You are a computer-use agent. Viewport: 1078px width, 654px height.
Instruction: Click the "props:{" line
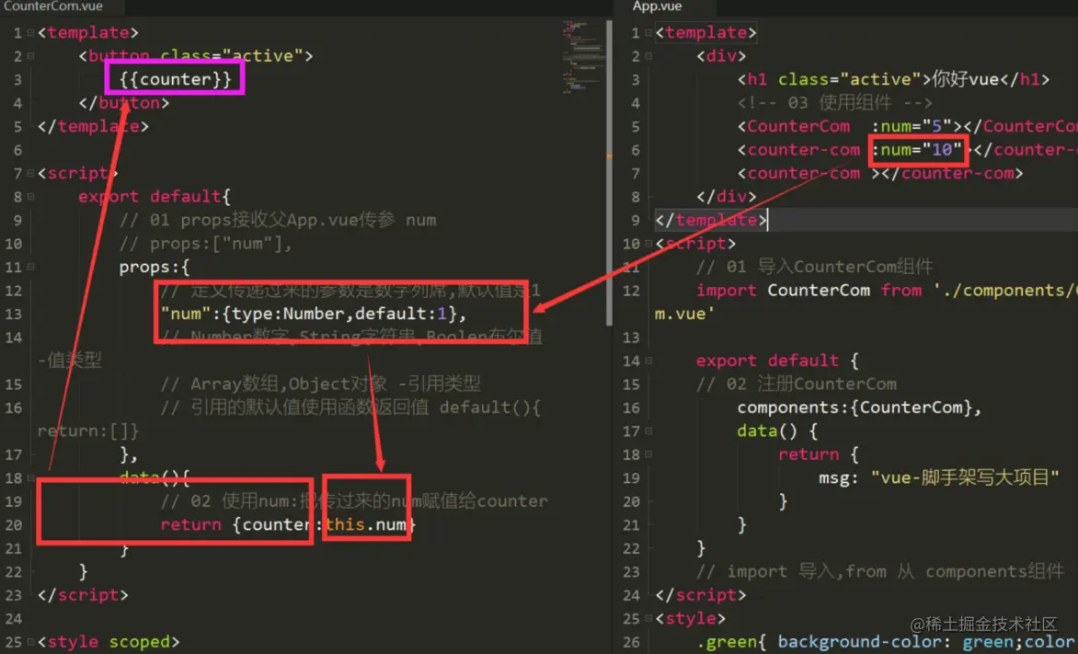[154, 267]
